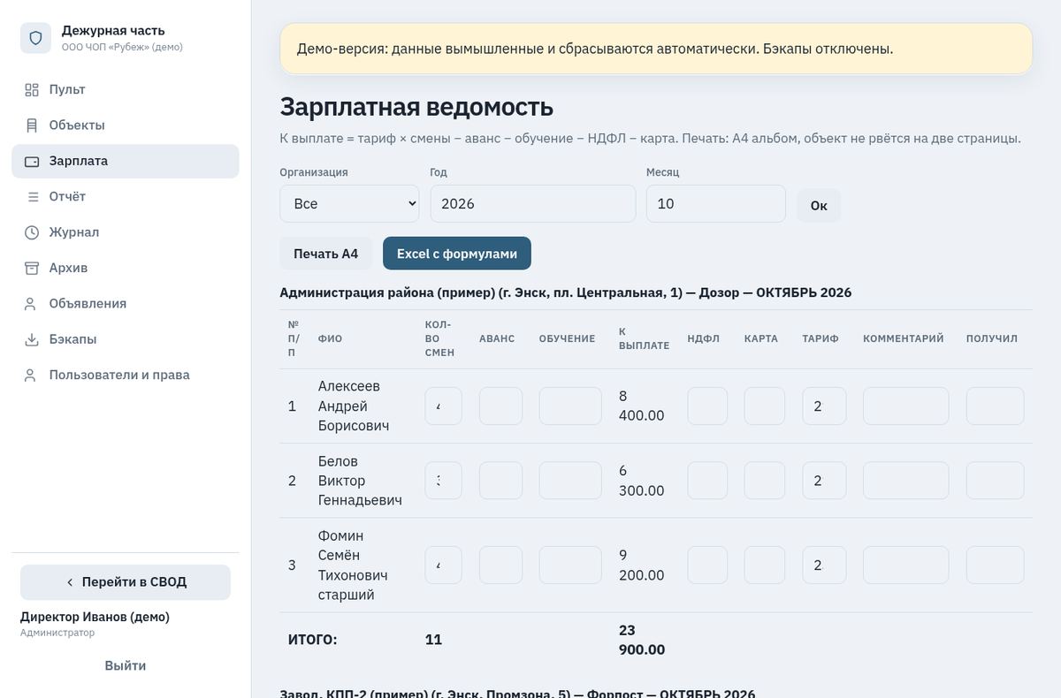Click НДФЛ field in Алексеев row
Image resolution: width=1061 pixels, height=698 pixels.
click(x=707, y=406)
